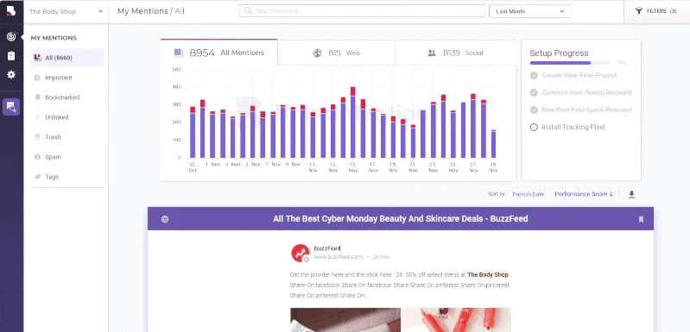Click the Create Your First Project step
The width and height of the screenshot is (690, 332).
coord(579,76)
